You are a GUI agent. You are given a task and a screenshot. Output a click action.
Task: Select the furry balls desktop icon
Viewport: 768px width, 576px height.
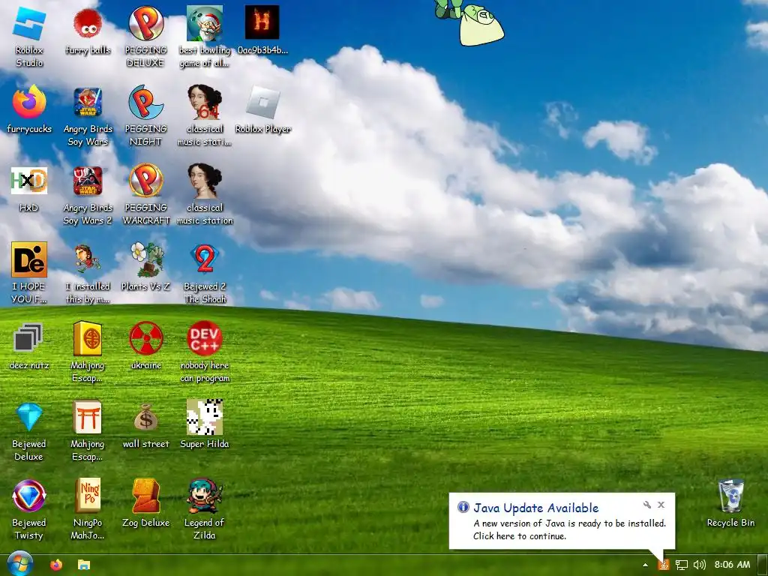[88, 31]
